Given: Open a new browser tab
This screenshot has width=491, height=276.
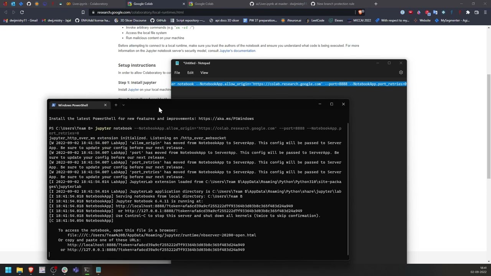Looking at the screenshot, I should (x=376, y=4).
